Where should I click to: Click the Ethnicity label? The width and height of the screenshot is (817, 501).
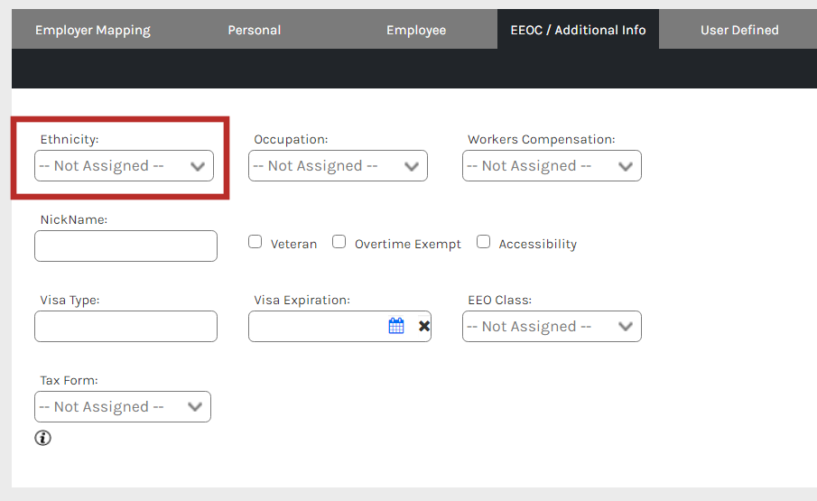[70, 139]
